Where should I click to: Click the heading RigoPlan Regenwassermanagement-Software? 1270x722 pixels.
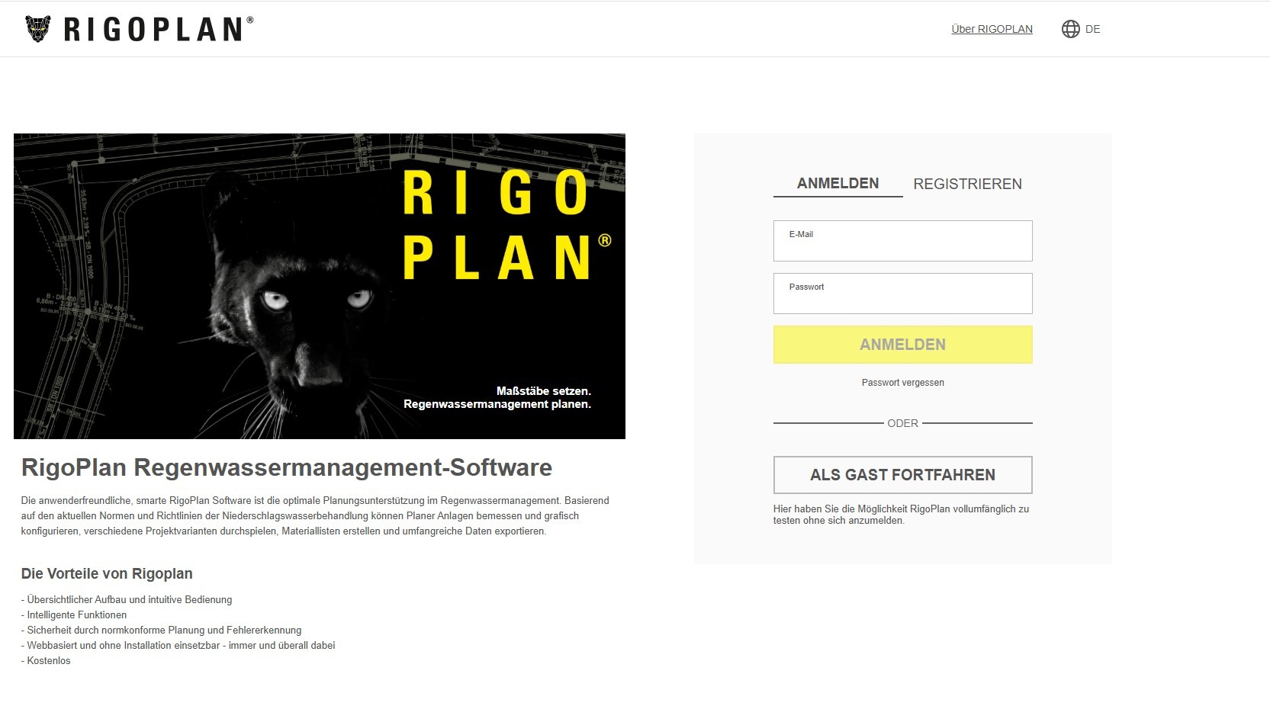287,467
